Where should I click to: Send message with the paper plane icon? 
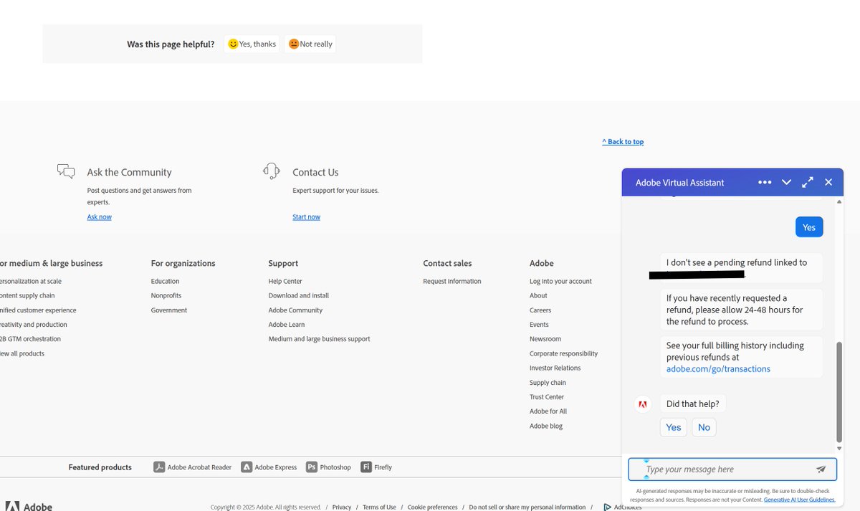pos(821,469)
